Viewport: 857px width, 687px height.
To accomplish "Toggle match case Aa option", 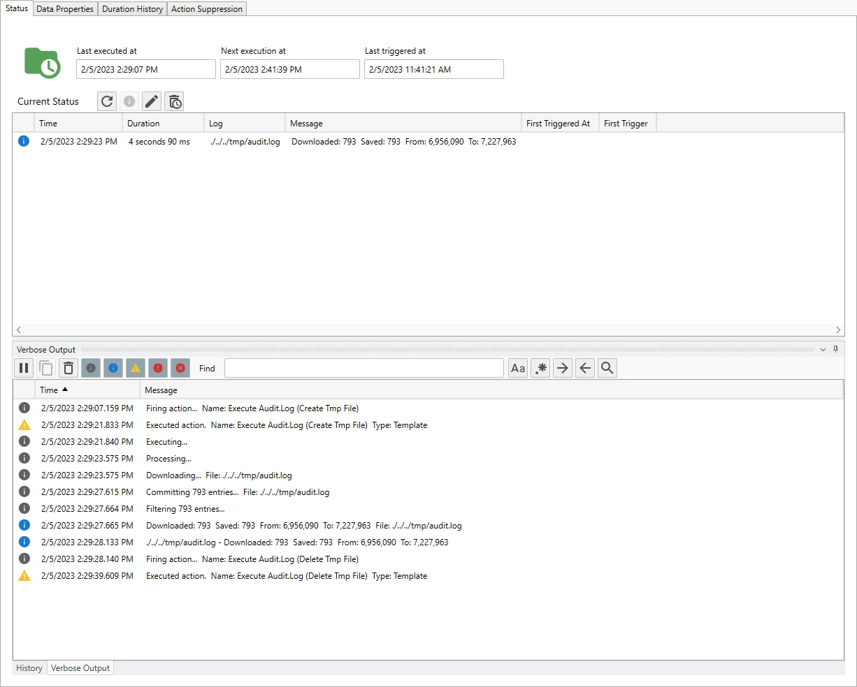I will pos(518,368).
